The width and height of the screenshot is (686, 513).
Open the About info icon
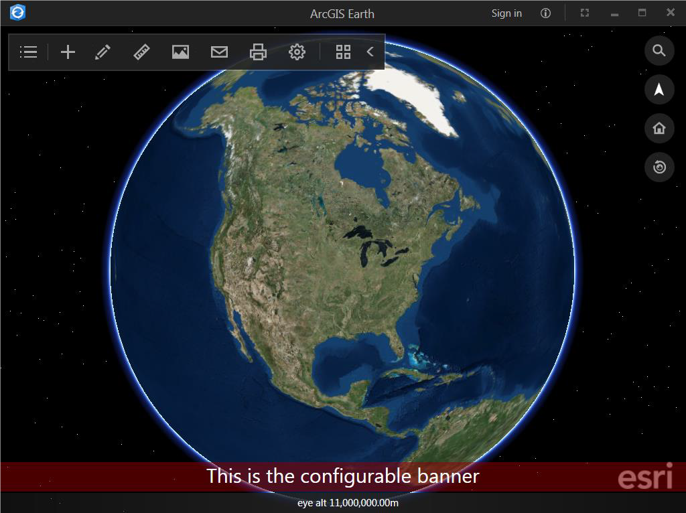[545, 13]
